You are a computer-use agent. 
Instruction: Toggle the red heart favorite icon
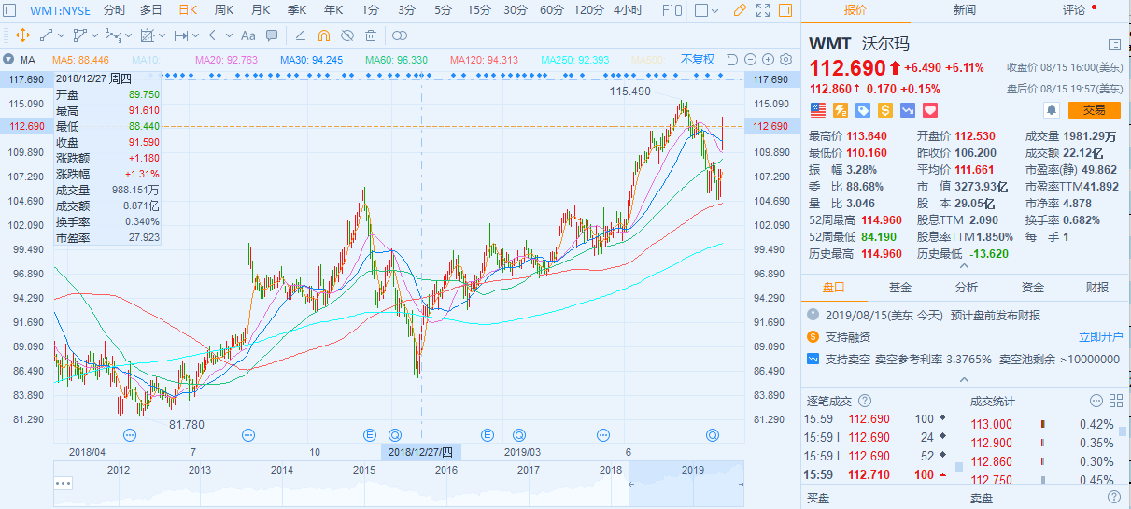tap(930, 110)
